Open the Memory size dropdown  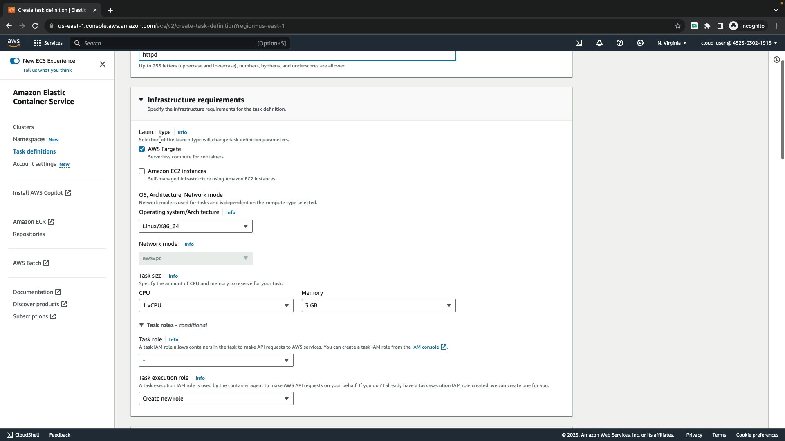pyautogui.click(x=378, y=305)
